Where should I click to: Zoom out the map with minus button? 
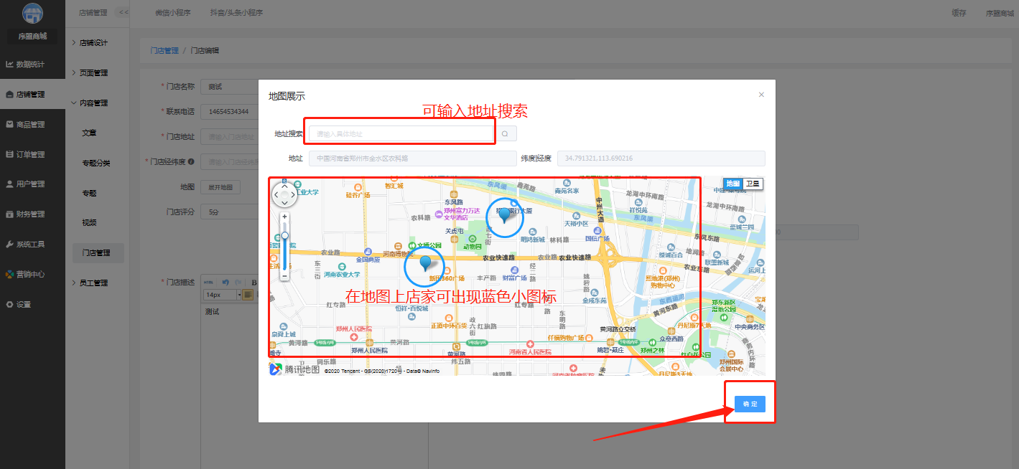285,275
